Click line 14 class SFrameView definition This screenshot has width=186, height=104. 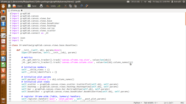45,45
